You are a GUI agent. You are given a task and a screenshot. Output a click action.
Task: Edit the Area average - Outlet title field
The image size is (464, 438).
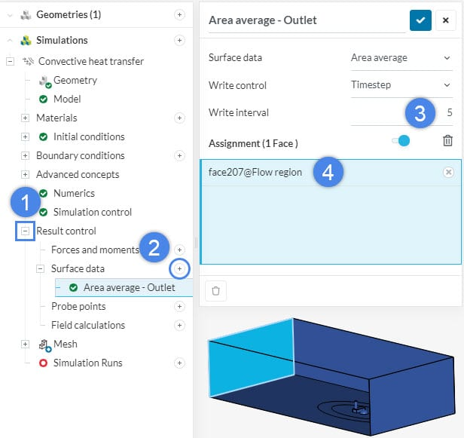[x=307, y=20]
